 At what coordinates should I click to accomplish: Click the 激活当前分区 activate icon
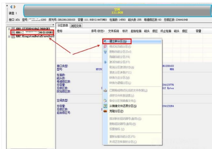105,62
